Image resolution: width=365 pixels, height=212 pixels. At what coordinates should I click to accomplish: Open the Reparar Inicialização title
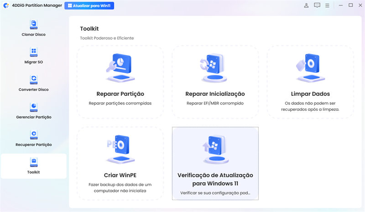215,94
